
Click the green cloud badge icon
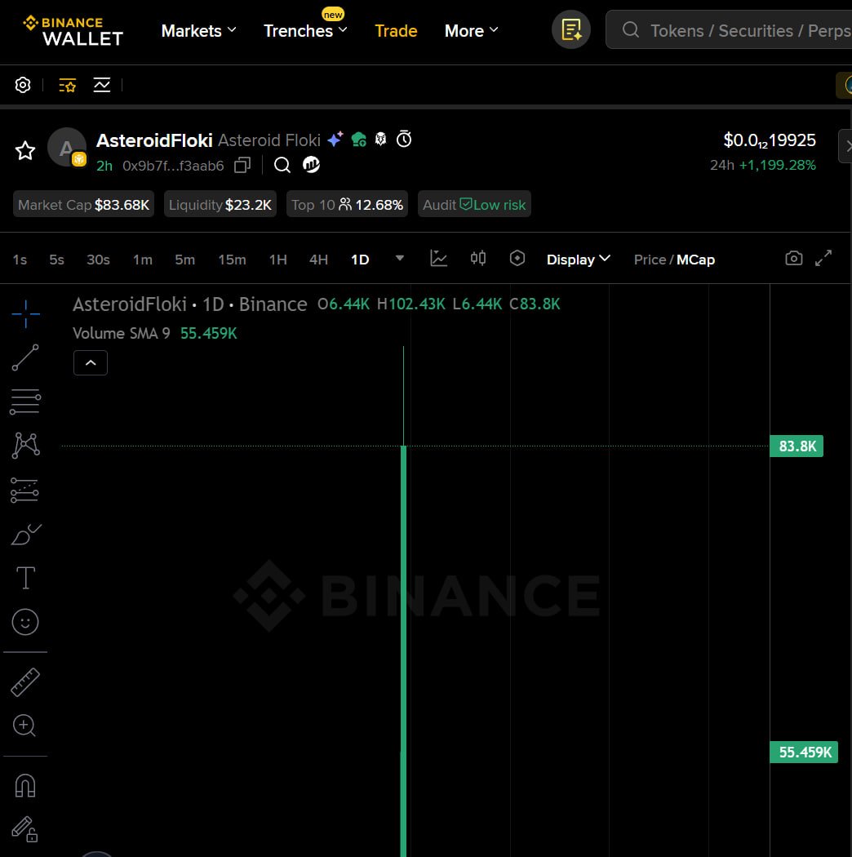pos(358,140)
